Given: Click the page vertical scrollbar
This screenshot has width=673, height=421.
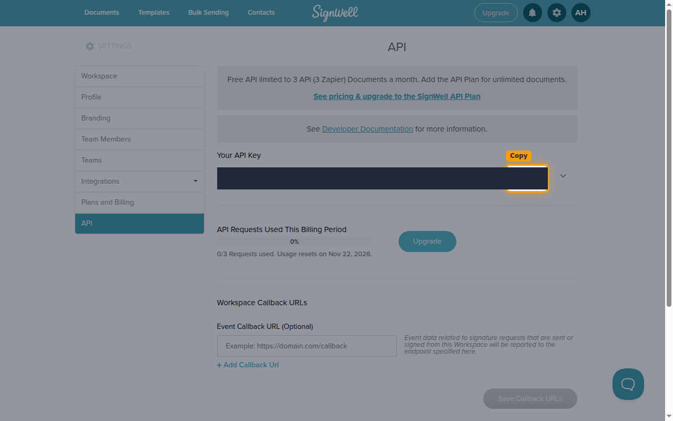Looking at the screenshot, I should coord(669,158).
